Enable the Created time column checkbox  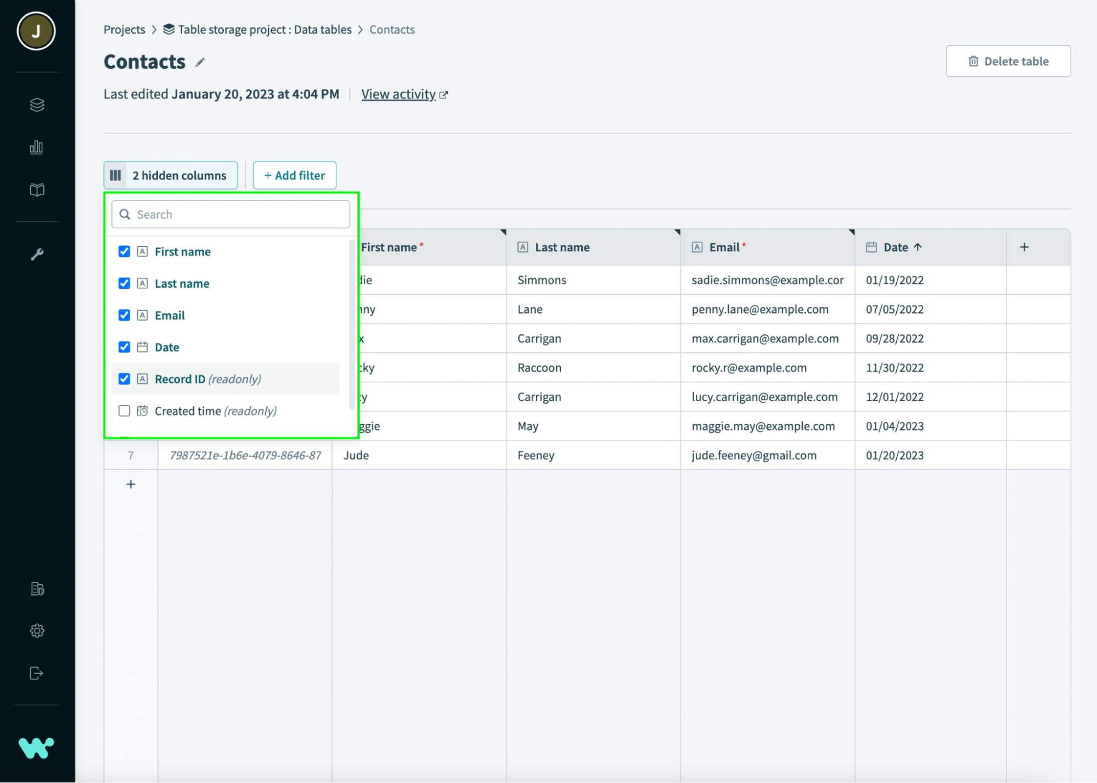point(125,411)
